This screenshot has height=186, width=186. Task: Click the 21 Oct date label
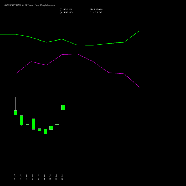(50, 177)
